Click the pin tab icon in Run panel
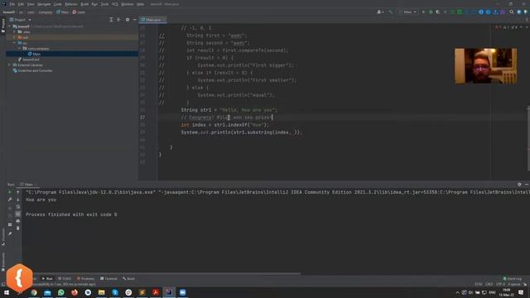Screen dimensions: 530x298 10,233
